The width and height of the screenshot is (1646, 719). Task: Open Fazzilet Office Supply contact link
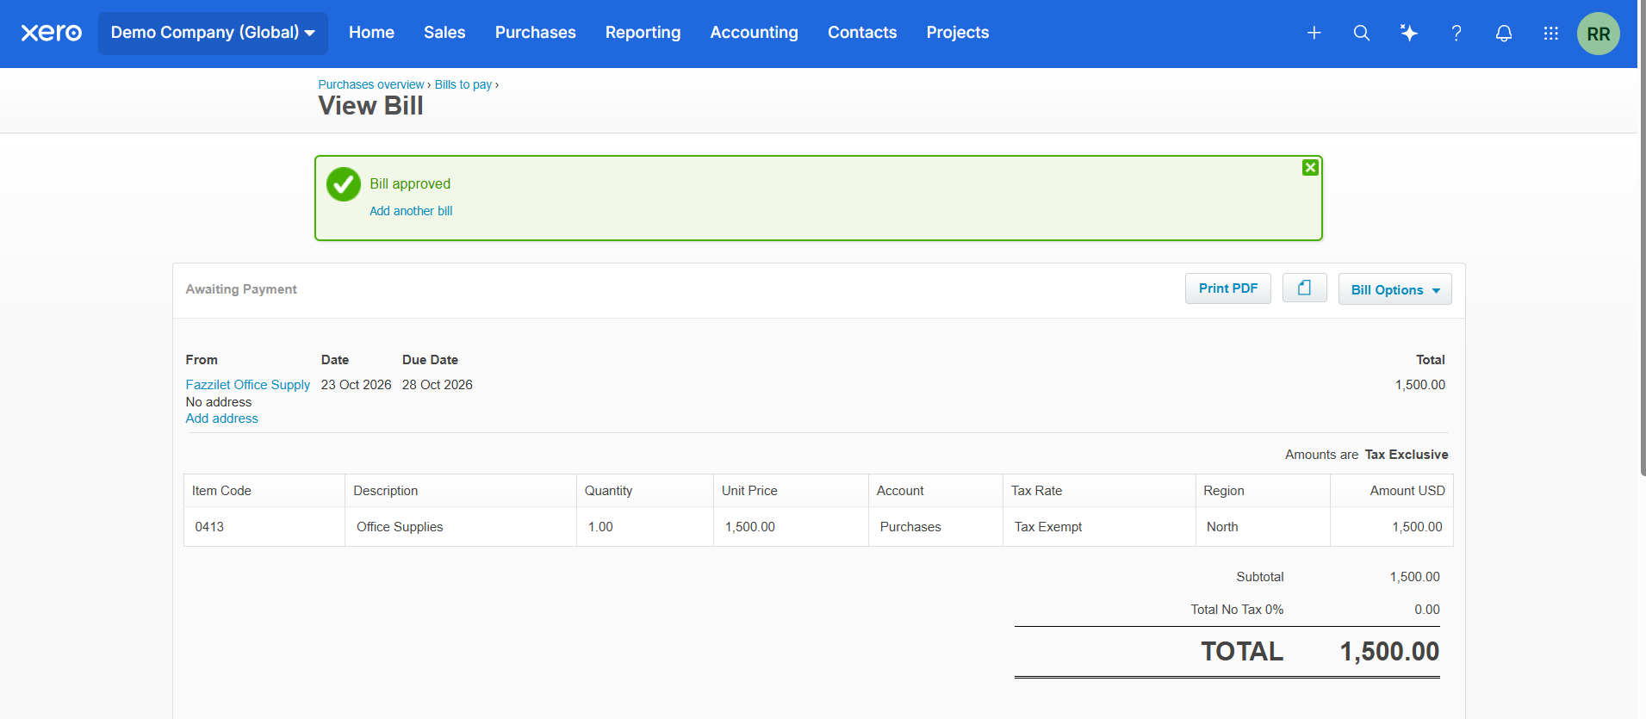[247, 385]
